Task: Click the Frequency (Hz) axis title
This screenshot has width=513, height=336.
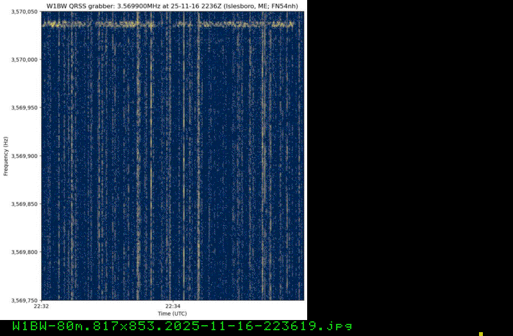Action: click(x=6, y=156)
